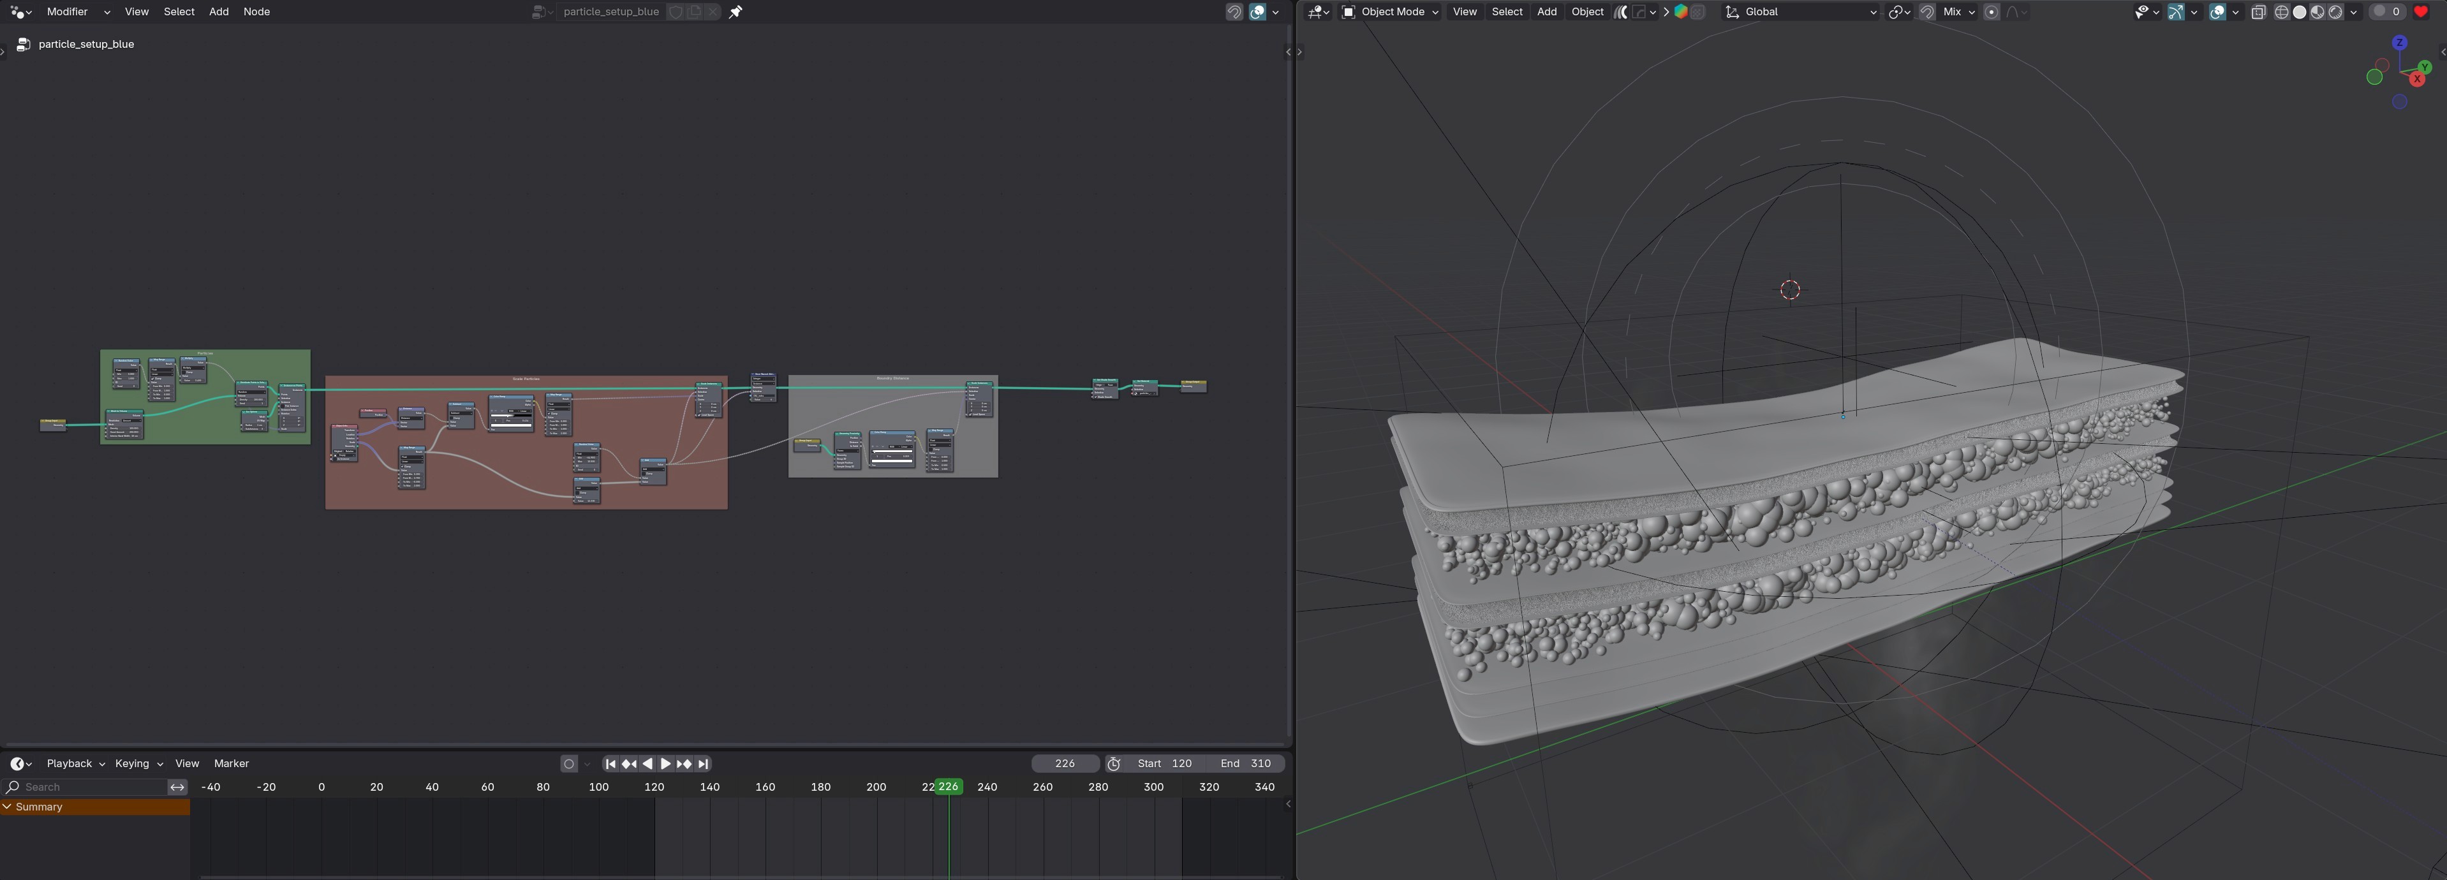
Task: Jump to the timeline's first frame
Action: click(x=610, y=763)
